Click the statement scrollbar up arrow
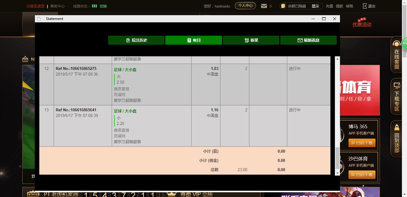This screenshot has width=407, height=197. click(337, 59)
